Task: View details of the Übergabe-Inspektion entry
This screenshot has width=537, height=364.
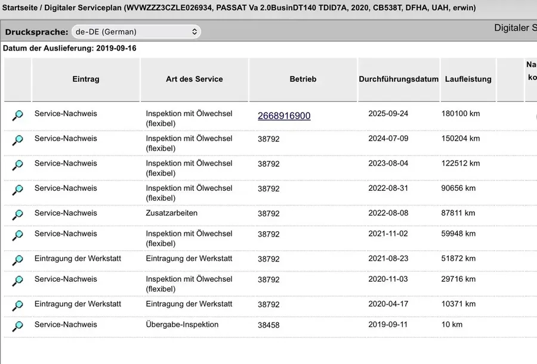Action: [17, 326]
